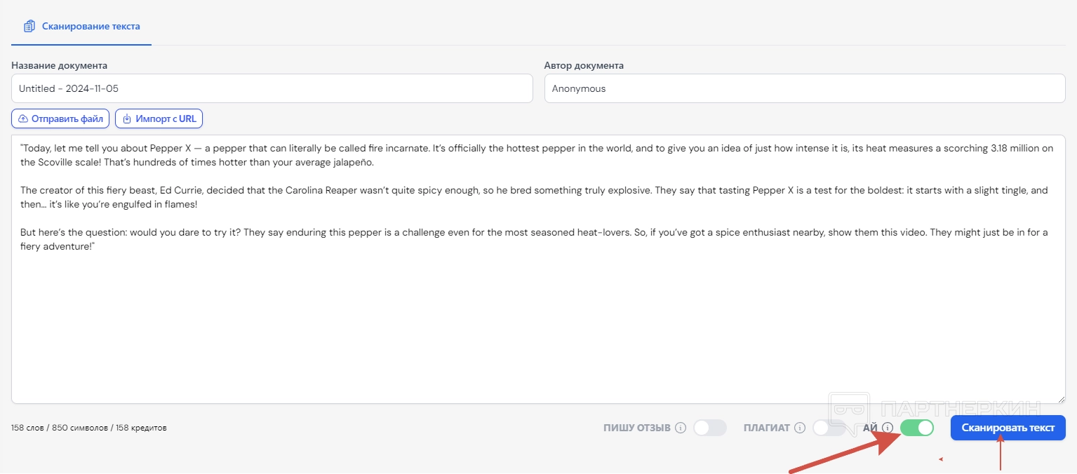Click the text area resize handle corner
Screen dimensions: 1077x474
1061,399
